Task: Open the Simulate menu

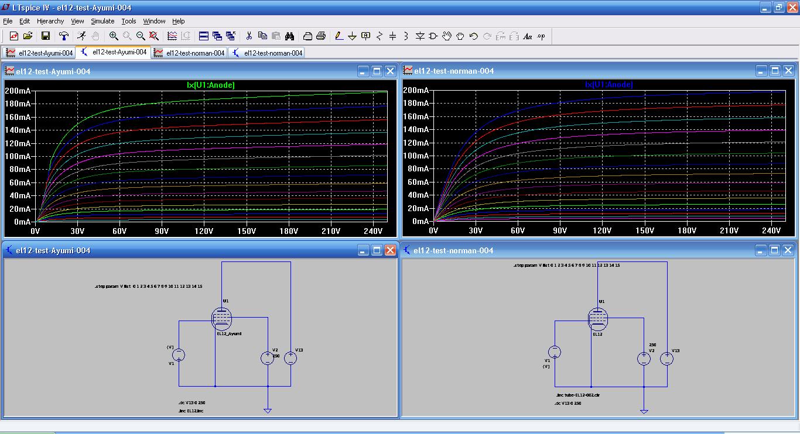Action: [x=102, y=21]
